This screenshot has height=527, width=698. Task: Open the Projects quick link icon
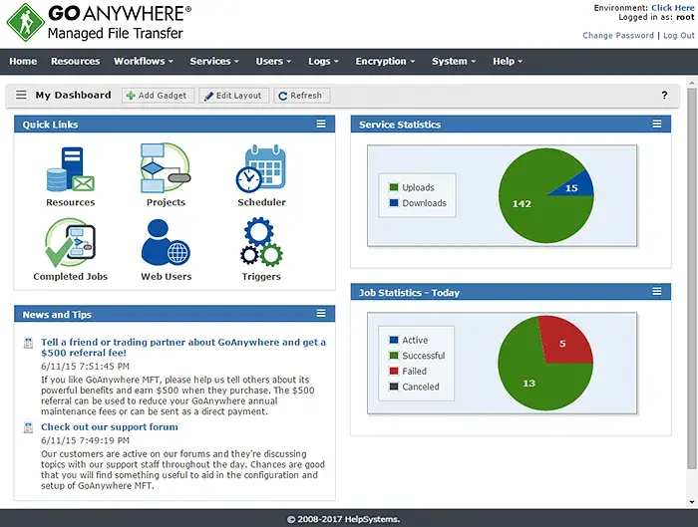point(166,169)
